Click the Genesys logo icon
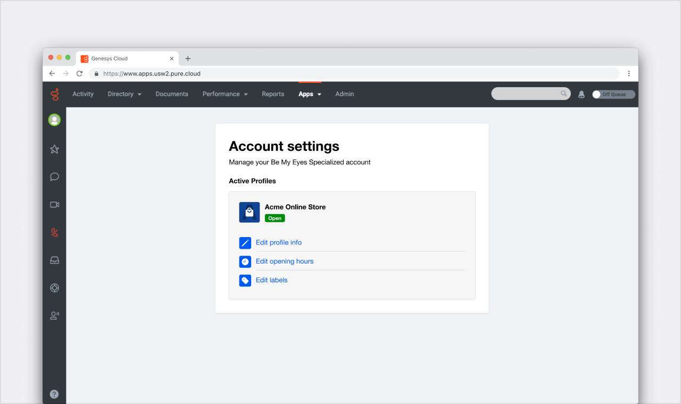681x404 pixels. [x=54, y=94]
